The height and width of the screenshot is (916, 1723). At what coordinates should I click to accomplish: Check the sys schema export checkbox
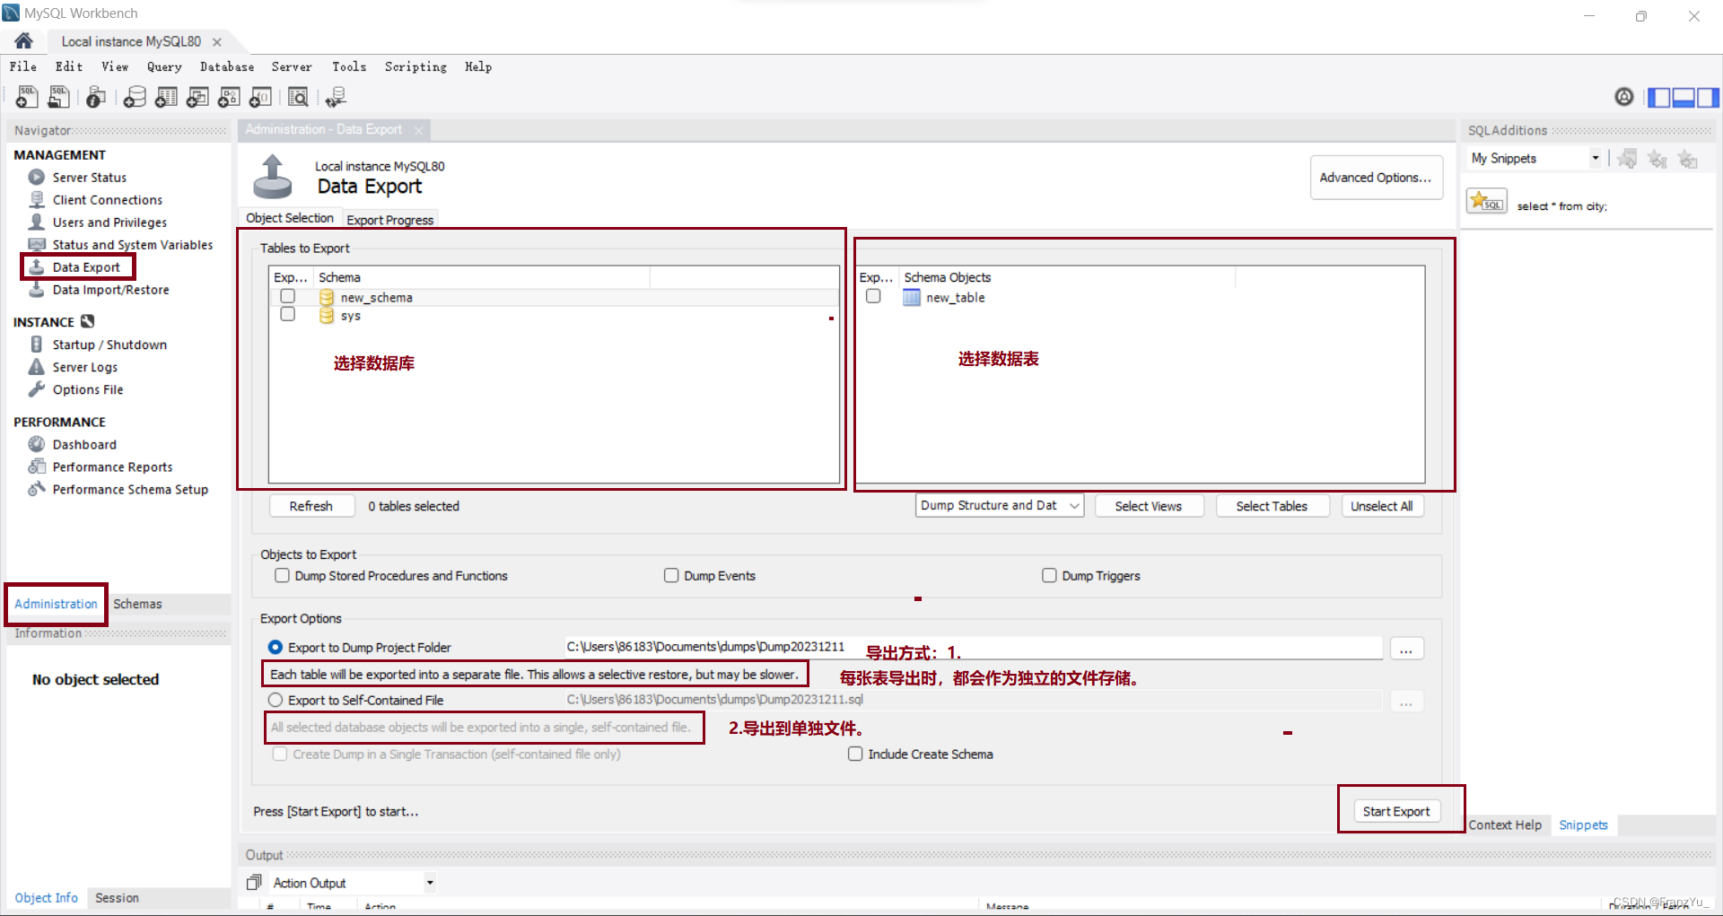pos(287,314)
